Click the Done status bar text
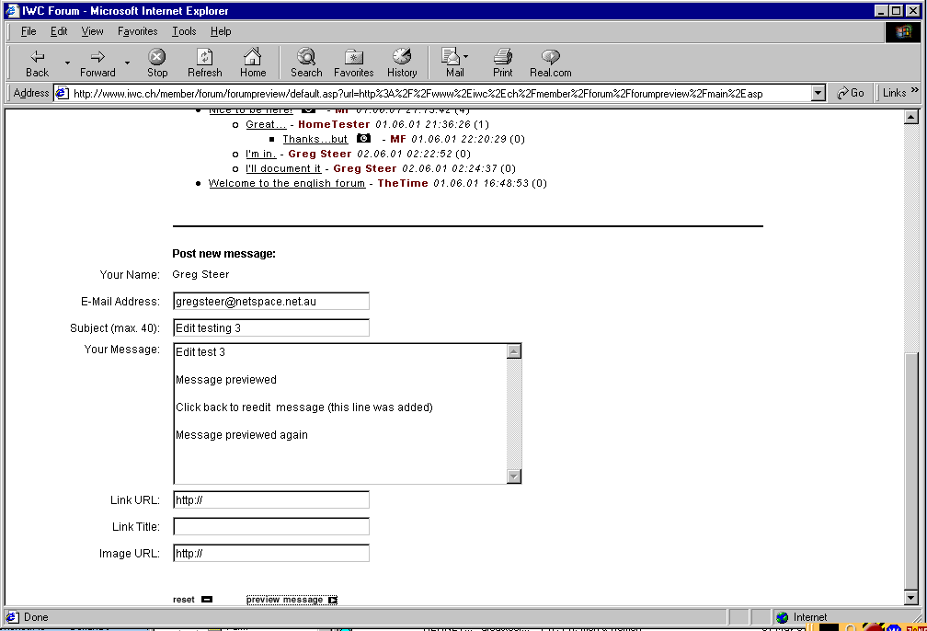 pyautogui.click(x=36, y=617)
